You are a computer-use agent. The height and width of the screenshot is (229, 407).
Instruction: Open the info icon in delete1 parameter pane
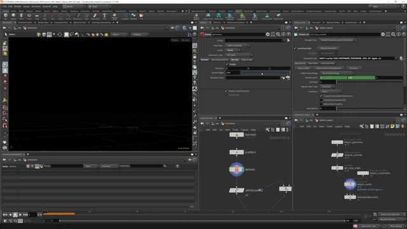[x=283, y=34]
